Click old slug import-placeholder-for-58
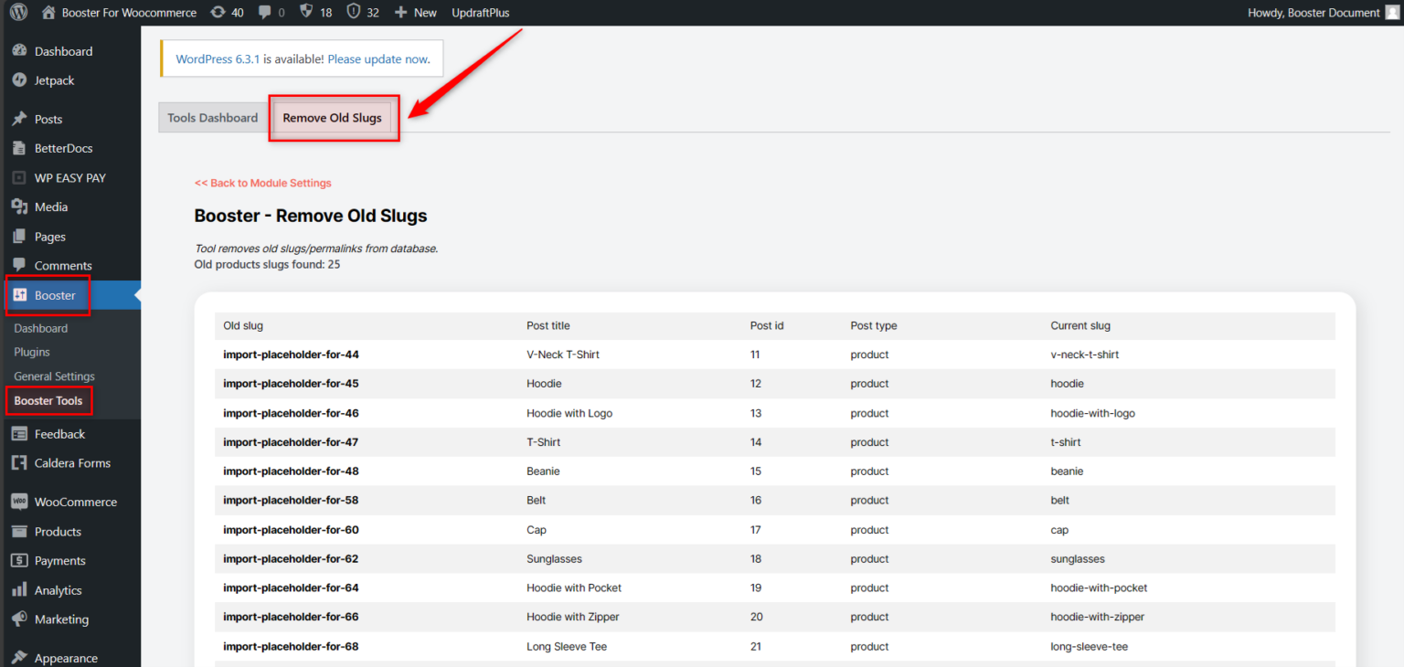 coord(291,501)
